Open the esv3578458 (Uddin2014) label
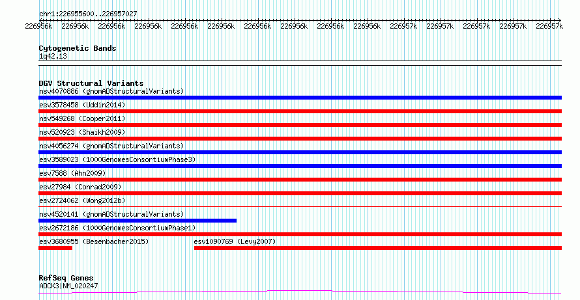Screen dimensions: 580x300 coord(82,105)
